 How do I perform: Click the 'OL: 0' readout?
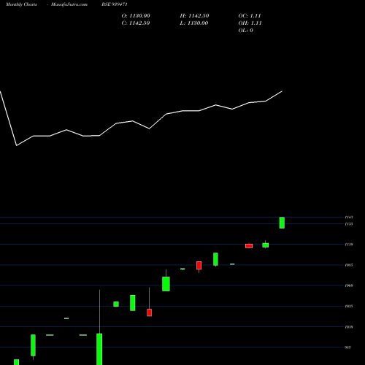[x=245, y=31]
